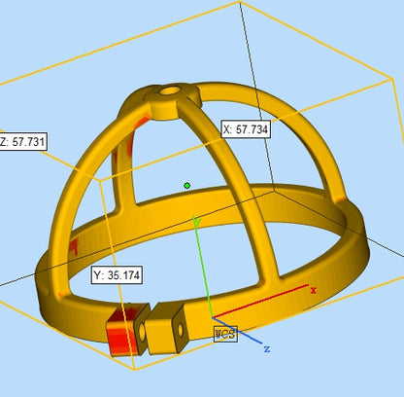Click the Z: 57.731 dimension label

click(x=22, y=142)
